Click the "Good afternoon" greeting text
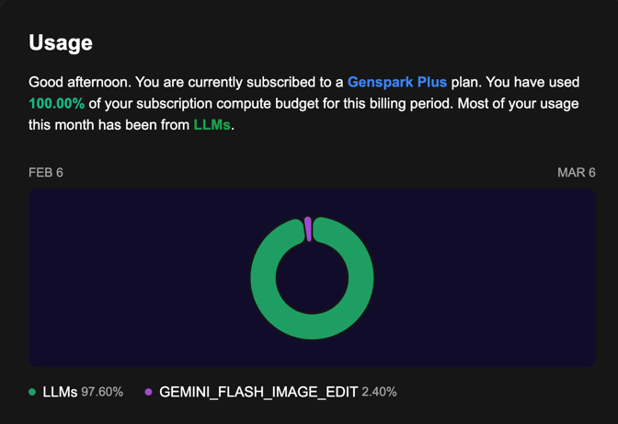The image size is (618, 424). (x=80, y=82)
